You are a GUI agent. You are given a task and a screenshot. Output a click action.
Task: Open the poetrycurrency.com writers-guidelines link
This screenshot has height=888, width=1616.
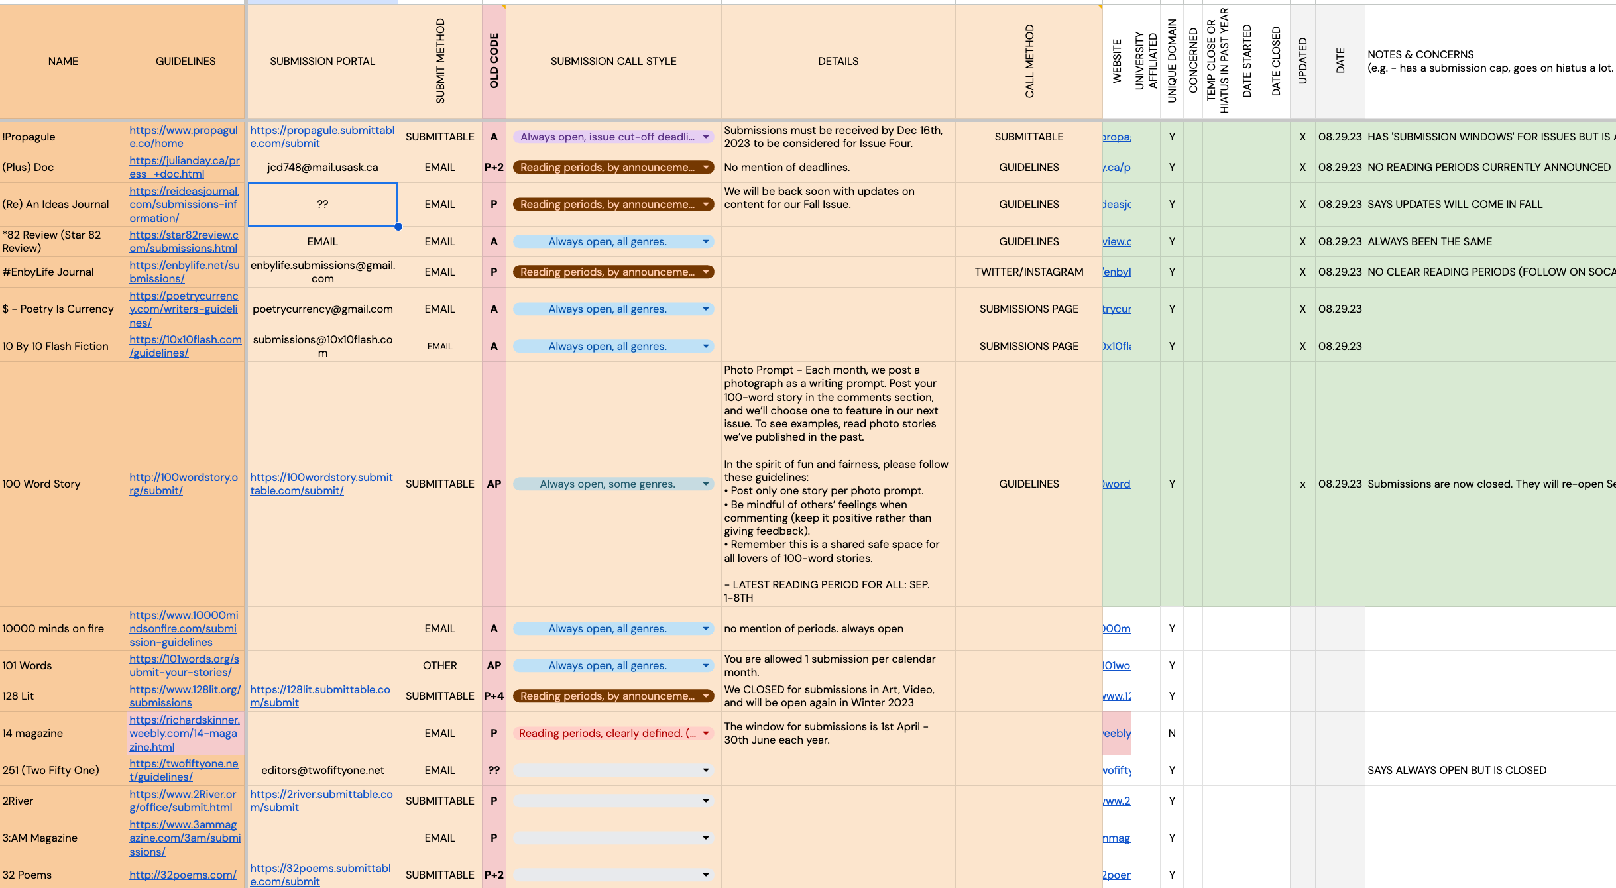point(184,309)
